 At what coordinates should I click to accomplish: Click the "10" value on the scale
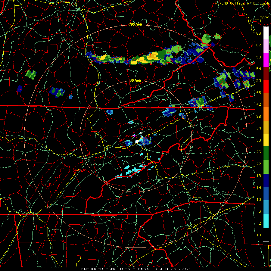(x=259, y=199)
